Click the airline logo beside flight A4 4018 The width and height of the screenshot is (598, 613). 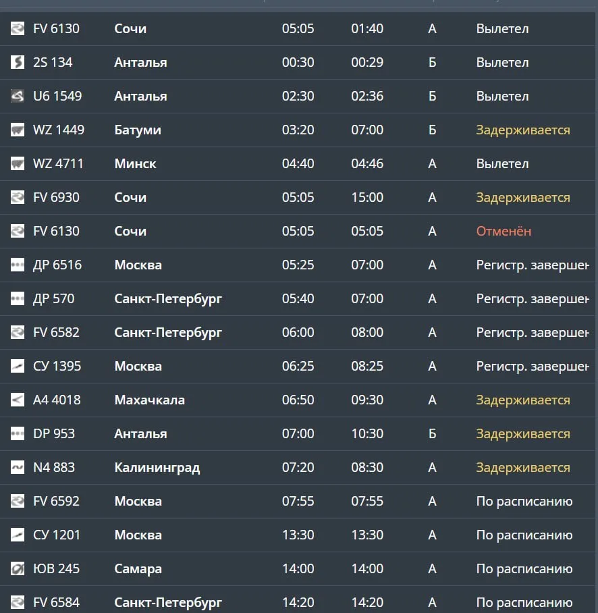pyautogui.click(x=17, y=400)
